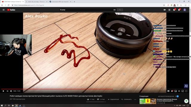Open next video title 'Великое переселение'

[167, 100]
